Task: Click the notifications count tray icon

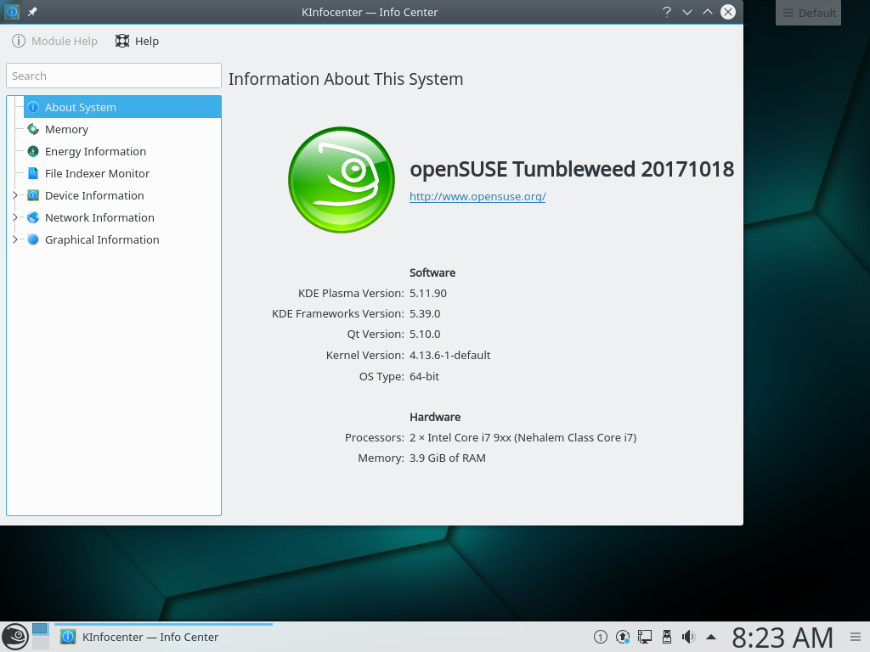Action: coord(601,637)
